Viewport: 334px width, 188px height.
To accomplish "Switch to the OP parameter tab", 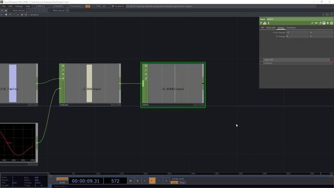I will pyautogui.click(x=263, y=28).
